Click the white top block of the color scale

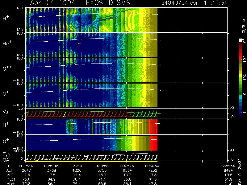pos(241,40)
